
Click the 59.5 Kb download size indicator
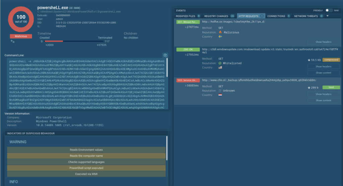pyautogui.click(x=314, y=60)
